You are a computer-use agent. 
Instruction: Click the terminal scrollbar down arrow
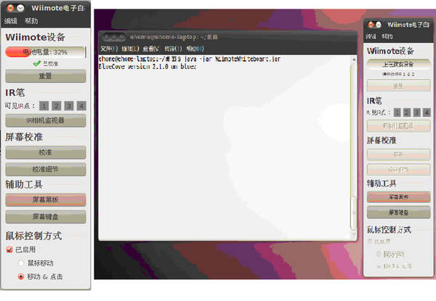354,234
